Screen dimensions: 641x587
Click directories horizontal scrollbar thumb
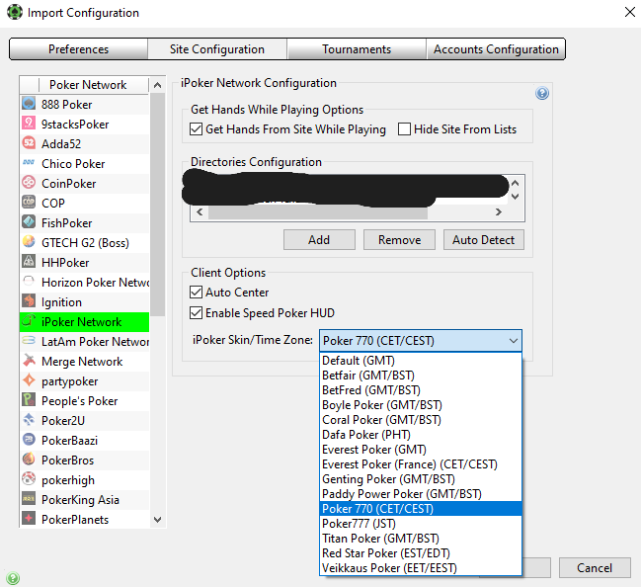click(318, 211)
